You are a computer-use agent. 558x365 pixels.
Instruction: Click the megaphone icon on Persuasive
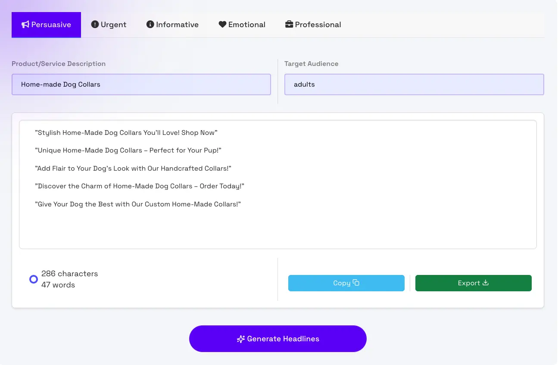[25, 25]
